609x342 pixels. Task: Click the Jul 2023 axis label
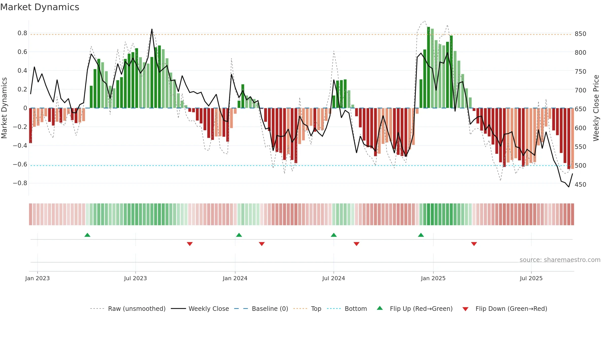(x=136, y=278)
